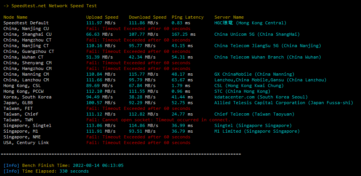Select the 'Server Name' column header
The height and width of the screenshot is (176, 361).
point(229,17)
